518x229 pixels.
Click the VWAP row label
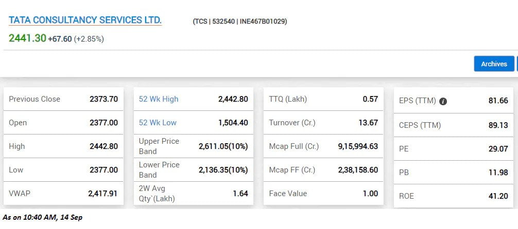[x=20, y=194]
